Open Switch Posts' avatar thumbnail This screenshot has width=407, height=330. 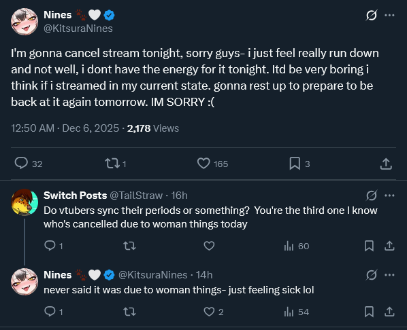[25, 202]
